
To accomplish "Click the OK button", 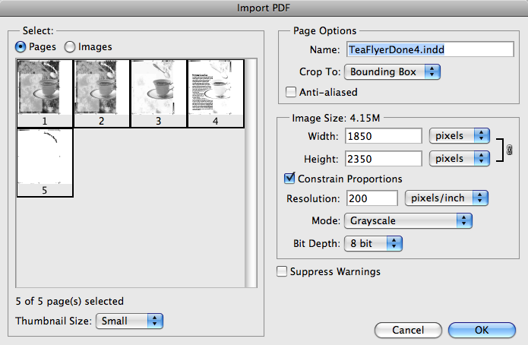I will (x=482, y=330).
